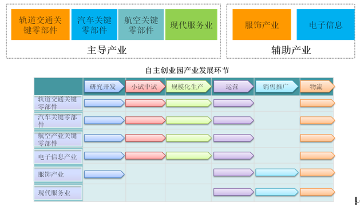This screenshot has height=207, width=364.
Task: Click the 现代服务业 row label in table
Action: pyautogui.click(x=58, y=192)
